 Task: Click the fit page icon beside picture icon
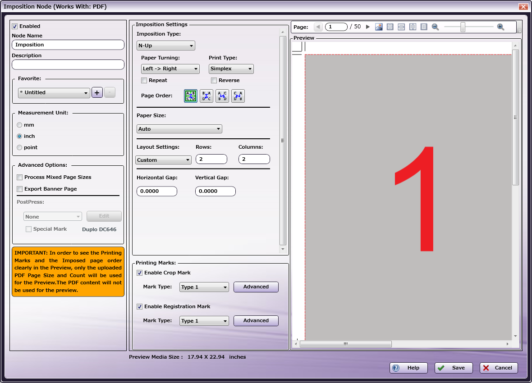pyautogui.click(x=390, y=27)
